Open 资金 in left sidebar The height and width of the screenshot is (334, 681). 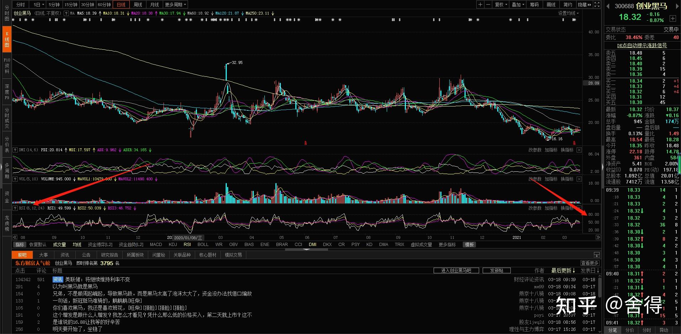[x=7, y=197]
